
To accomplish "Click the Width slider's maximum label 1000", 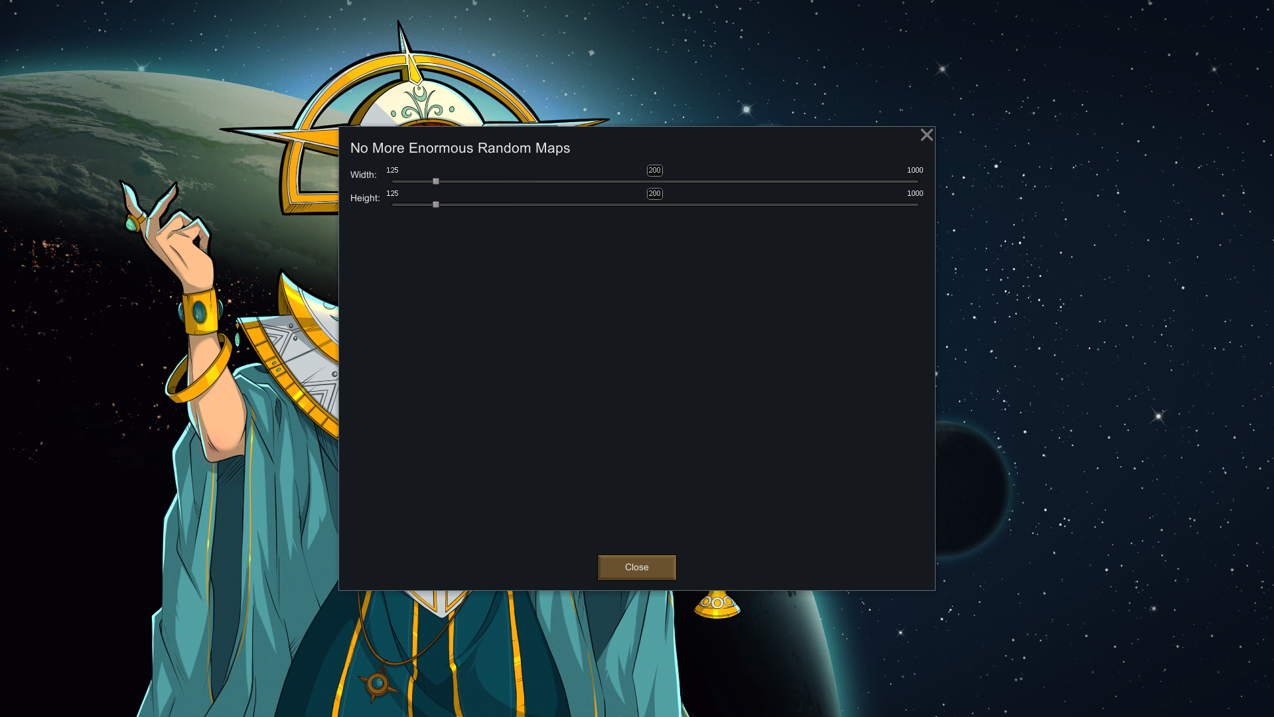I will click(x=915, y=170).
